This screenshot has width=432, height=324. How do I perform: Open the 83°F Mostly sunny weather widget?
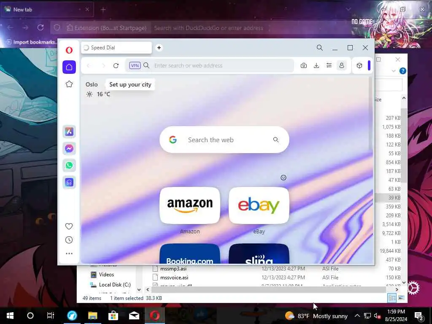pos(316,316)
